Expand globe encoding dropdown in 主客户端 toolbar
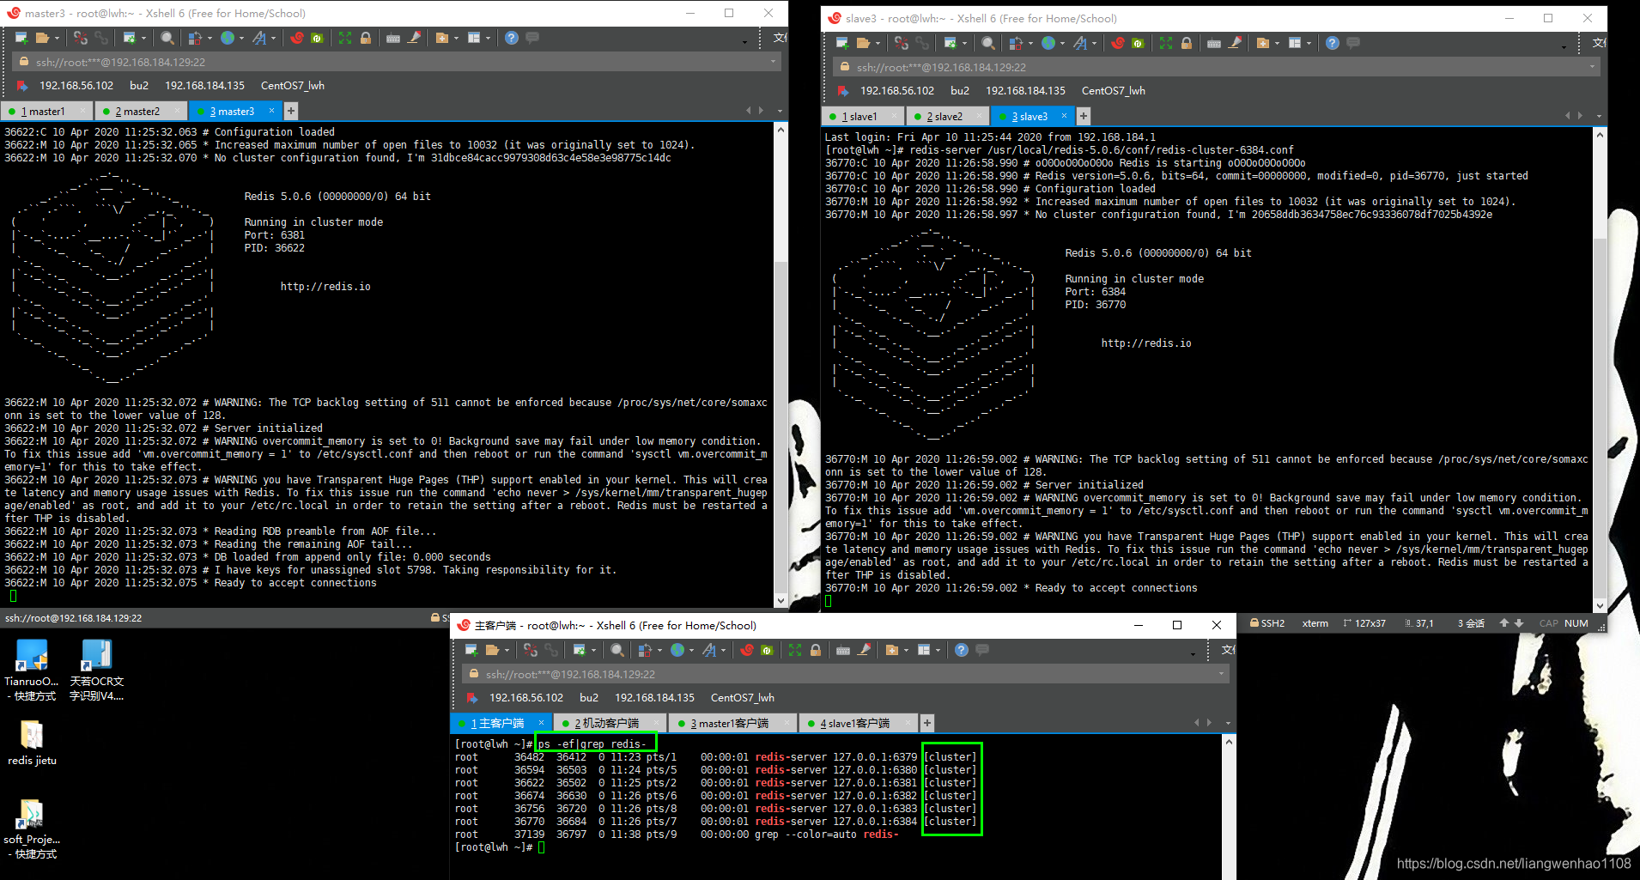Screen dimensions: 1640x880 [692, 650]
